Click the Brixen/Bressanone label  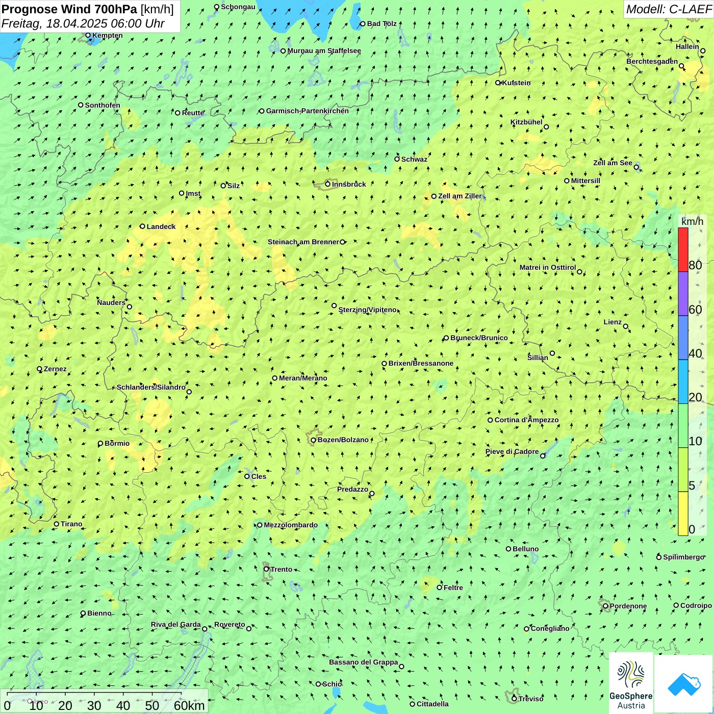(421, 363)
